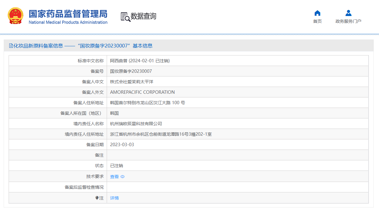Click the eye icon beside 查看
379x210 pixels.
[x=122, y=177]
